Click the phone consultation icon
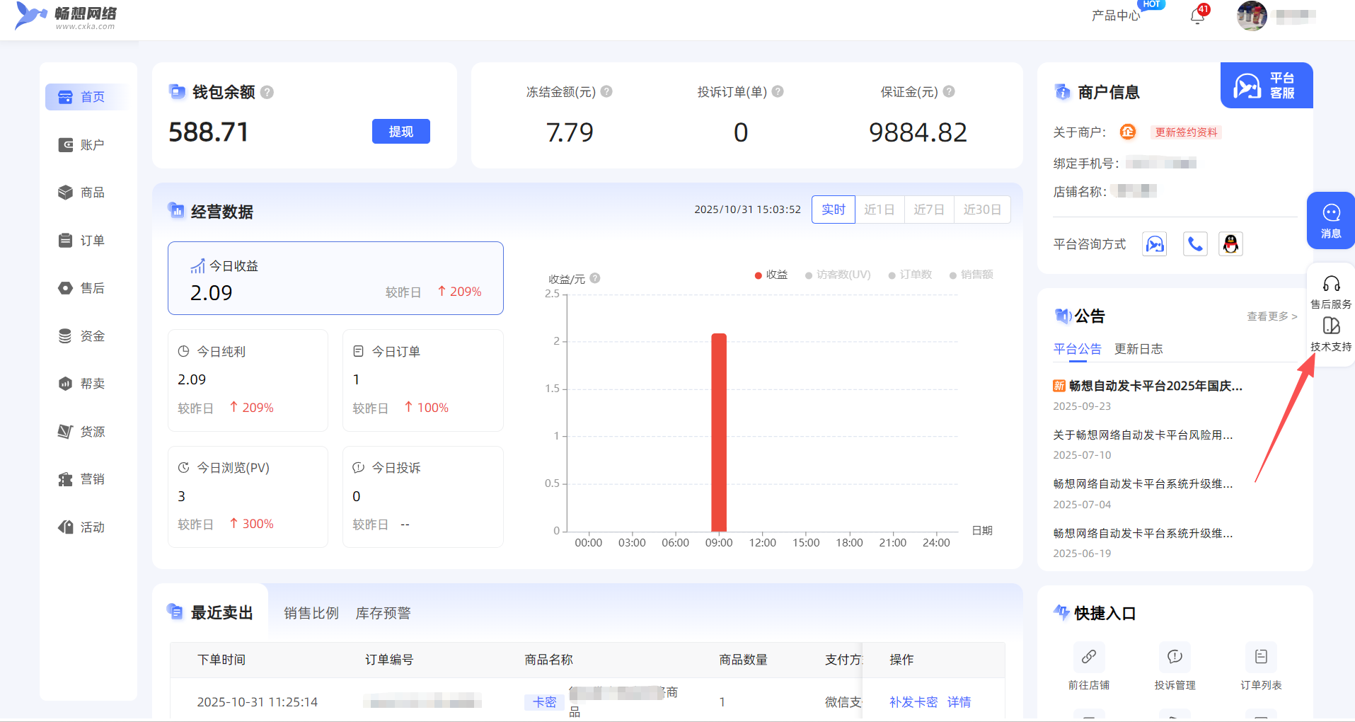Image resolution: width=1355 pixels, height=722 pixels. click(x=1195, y=244)
